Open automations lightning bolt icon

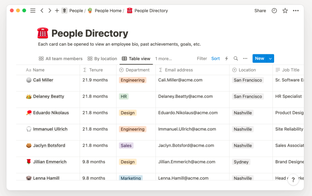tap(226, 59)
